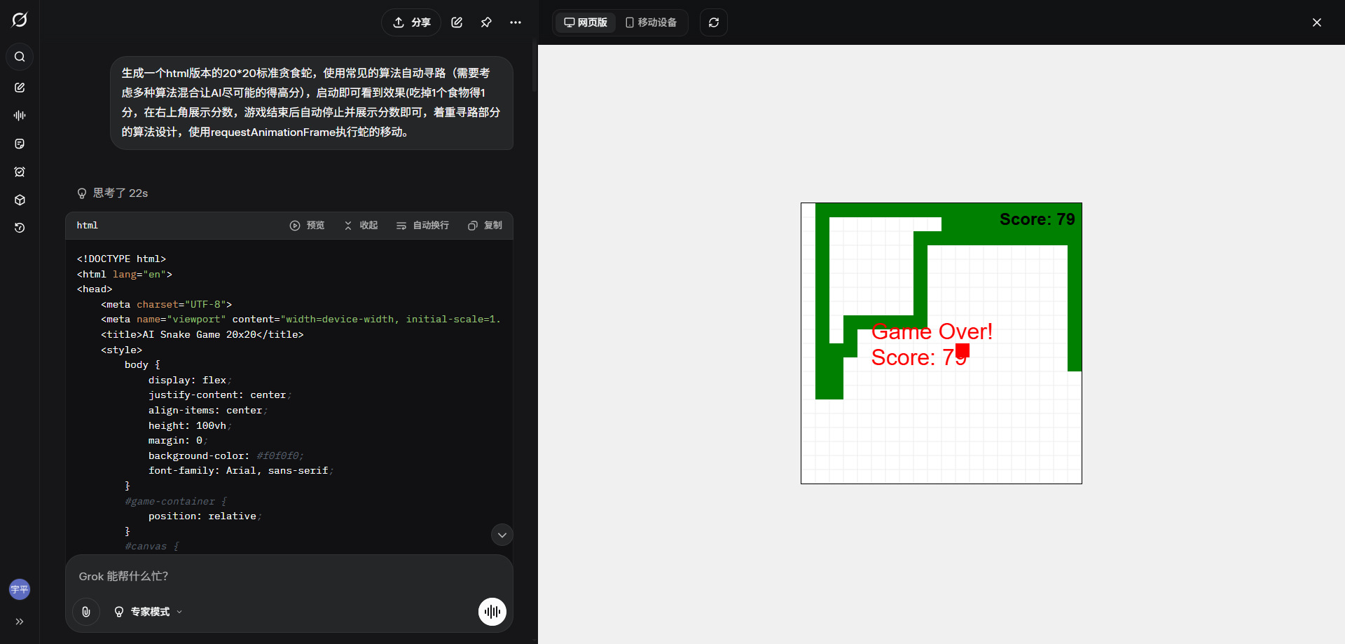1345x644 pixels.
Task: Refresh the preview pane
Action: pos(714,22)
